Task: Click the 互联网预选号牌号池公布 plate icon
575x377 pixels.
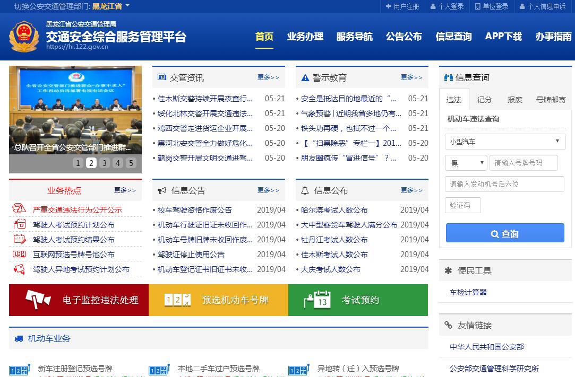Action: click(19, 254)
